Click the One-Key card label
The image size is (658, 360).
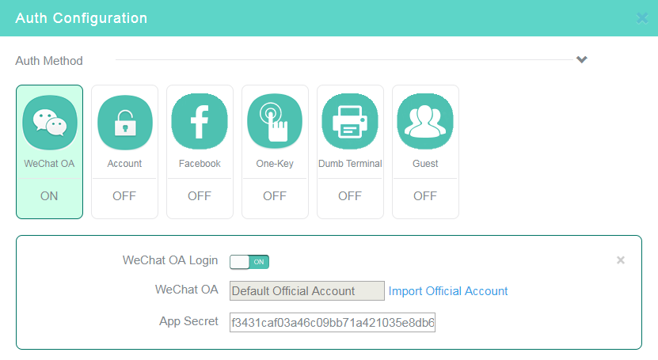point(275,164)
